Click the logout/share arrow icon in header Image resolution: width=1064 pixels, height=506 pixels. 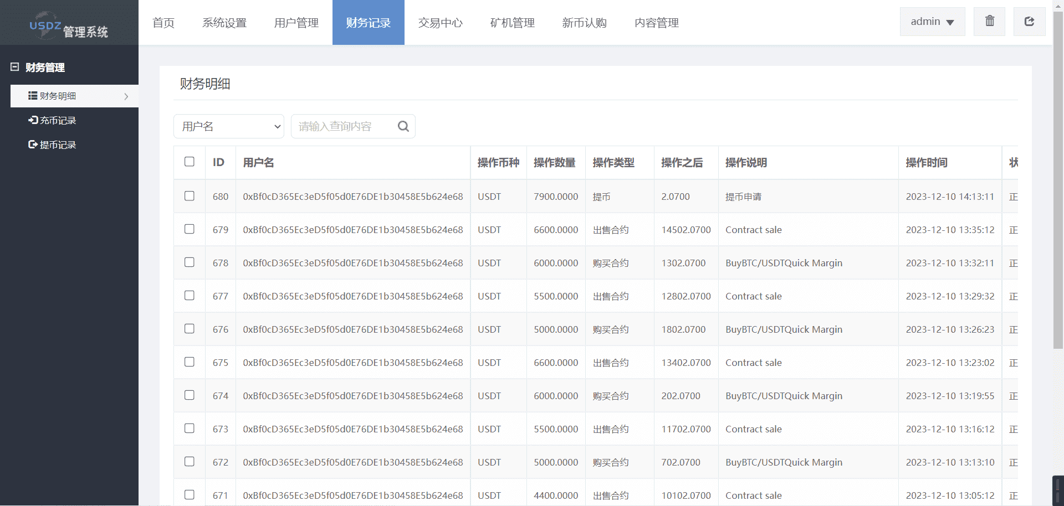coord(1029,22)
